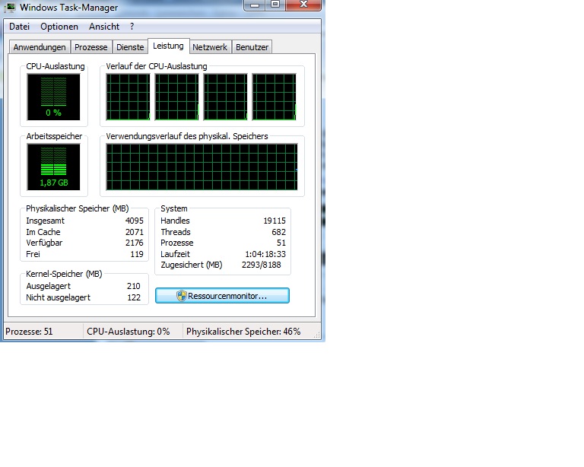Open the ? help menu

[132, 27]
